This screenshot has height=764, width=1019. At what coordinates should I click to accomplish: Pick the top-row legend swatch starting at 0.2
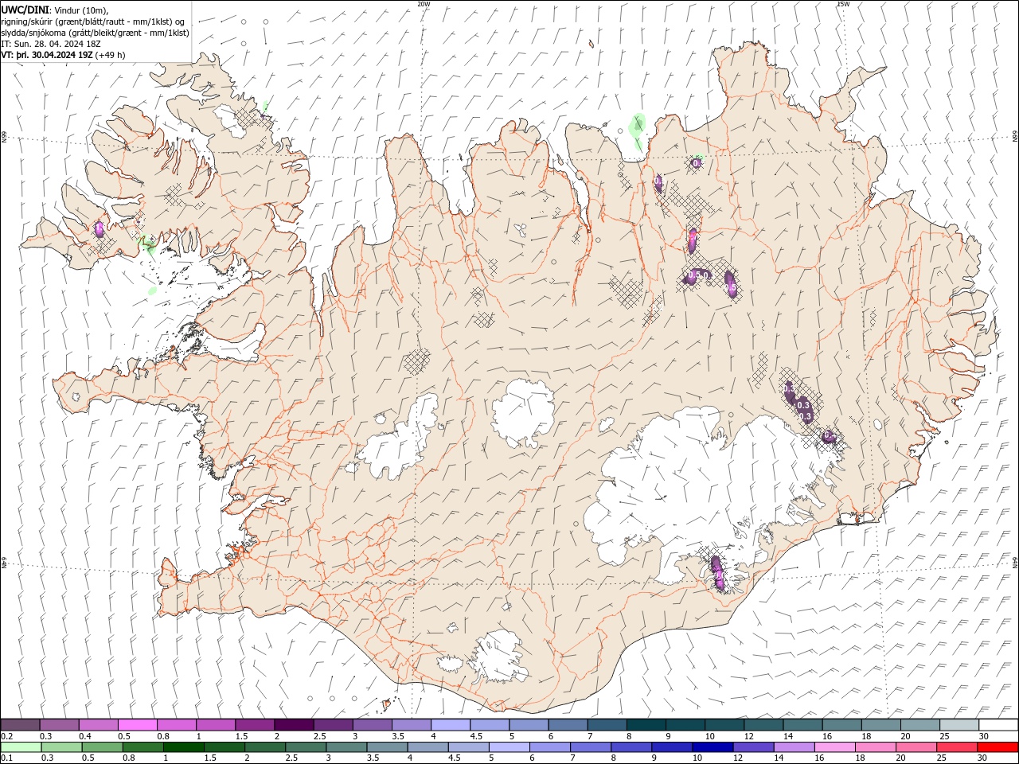pos(21,725)
